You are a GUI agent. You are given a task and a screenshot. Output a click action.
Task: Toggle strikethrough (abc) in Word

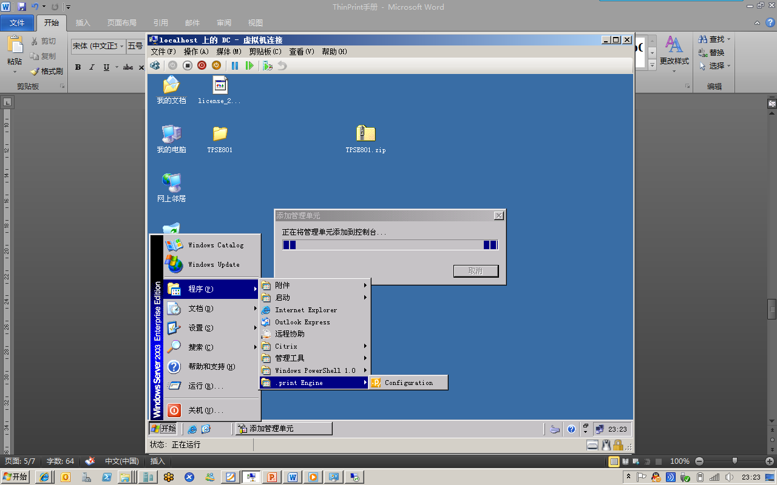point(128,67)
